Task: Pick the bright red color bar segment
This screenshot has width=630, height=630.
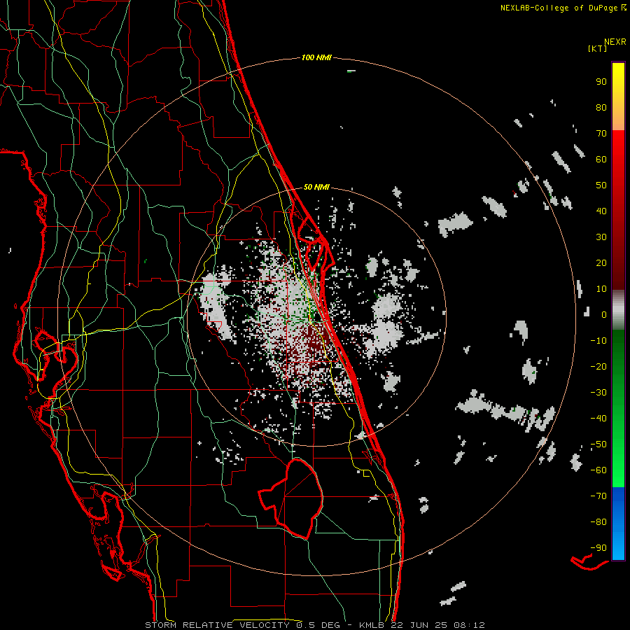Action: [618, 153]
